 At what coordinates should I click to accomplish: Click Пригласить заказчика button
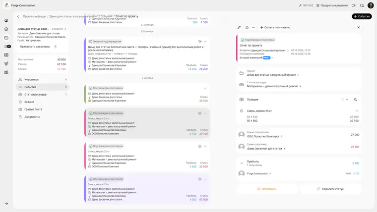point(35,47)
